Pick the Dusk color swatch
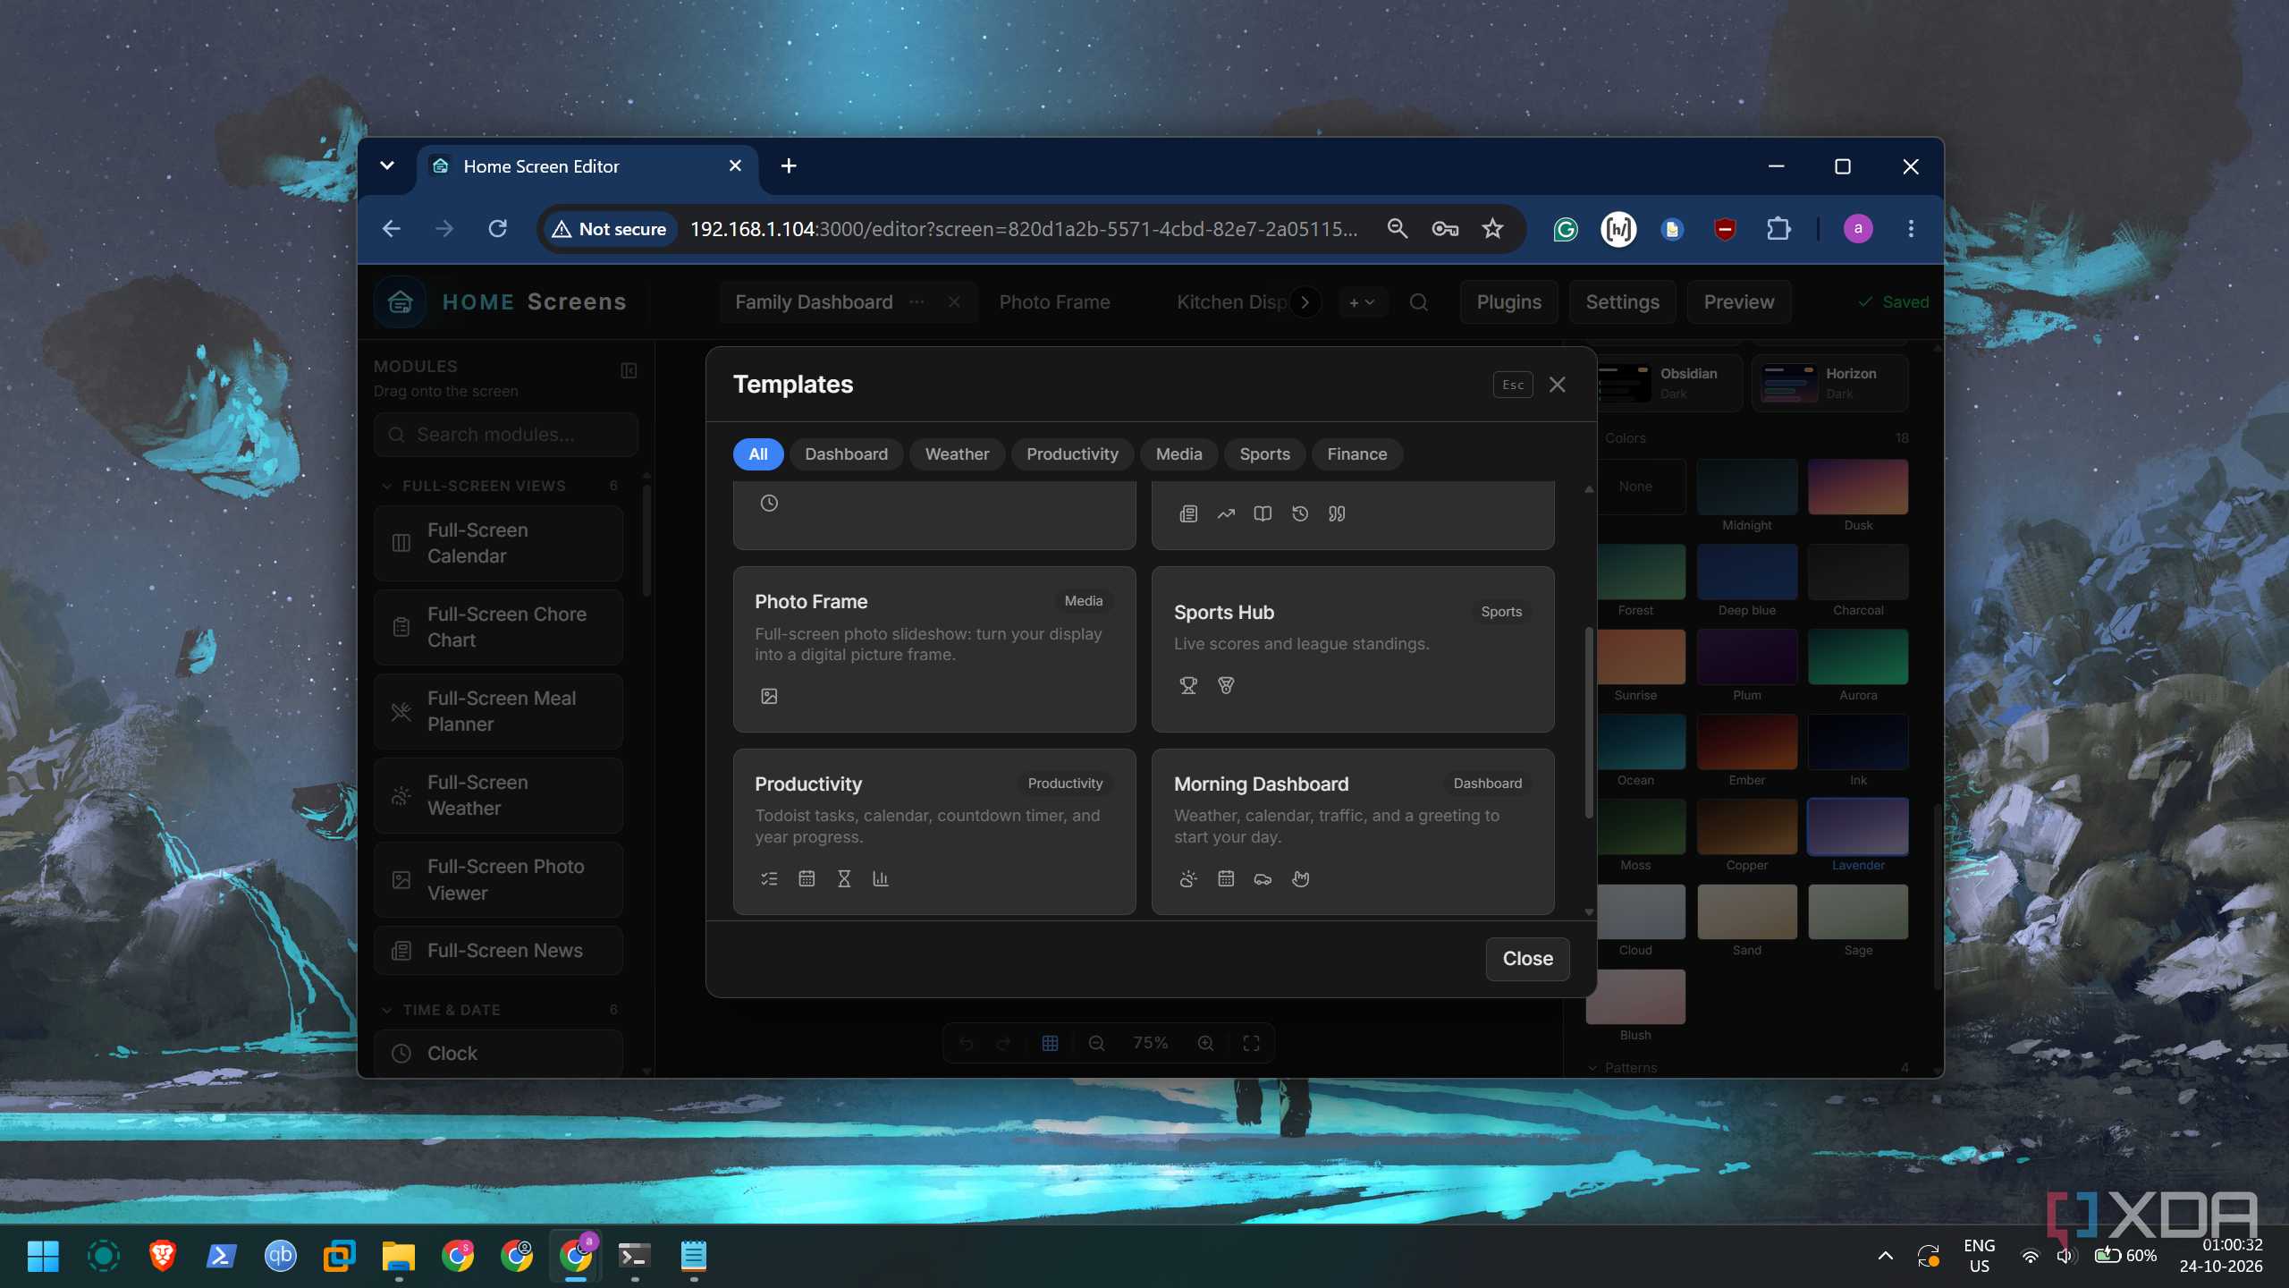 [1858, 487]
